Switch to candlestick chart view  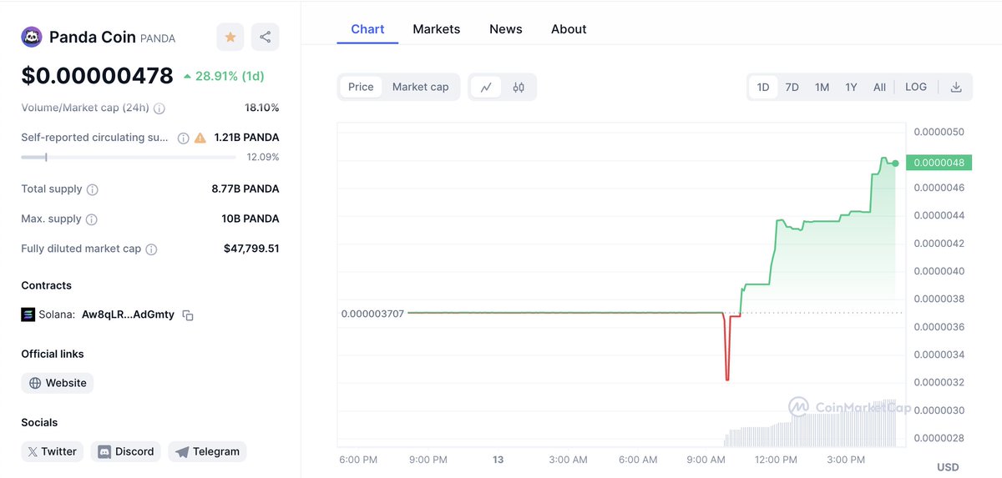point(519,87)
